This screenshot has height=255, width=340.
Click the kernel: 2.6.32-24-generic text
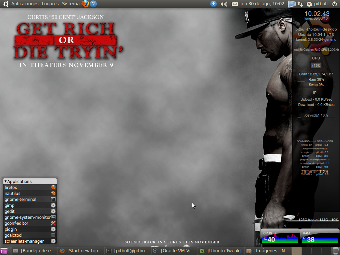316,40
